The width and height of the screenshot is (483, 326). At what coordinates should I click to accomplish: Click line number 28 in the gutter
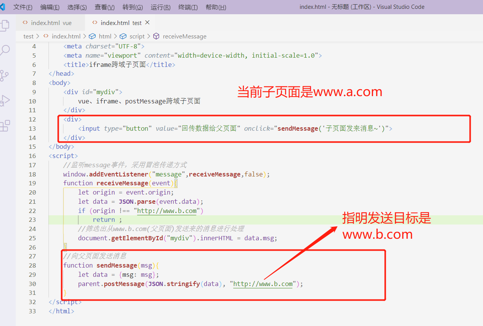click(x=32, y=265)
